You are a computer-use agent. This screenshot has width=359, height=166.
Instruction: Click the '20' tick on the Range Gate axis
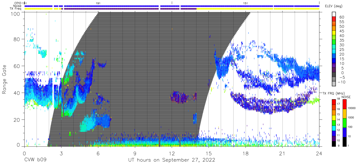pyautogui.click(x=17, y=120)
